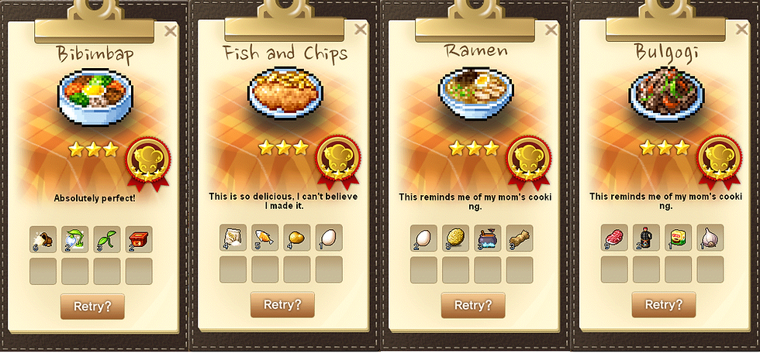Select the potato ingredient in Fish and Chips
This screenshot has height=353, width=760.
(296, 238)
